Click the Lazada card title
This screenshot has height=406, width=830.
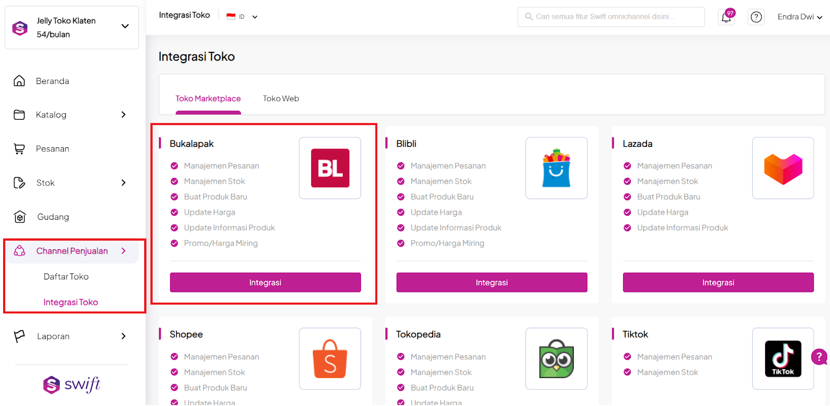pyautogui.click(x=638, y=144)
